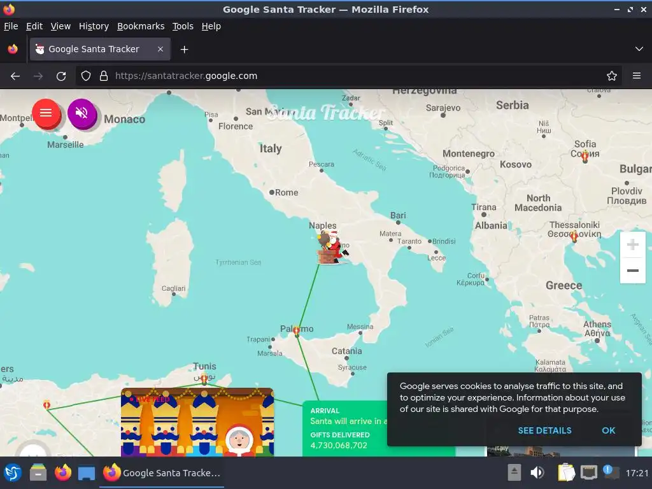Click the Cagliari city label
This screenshot has width=652, height=489.
tap(173, 288)
